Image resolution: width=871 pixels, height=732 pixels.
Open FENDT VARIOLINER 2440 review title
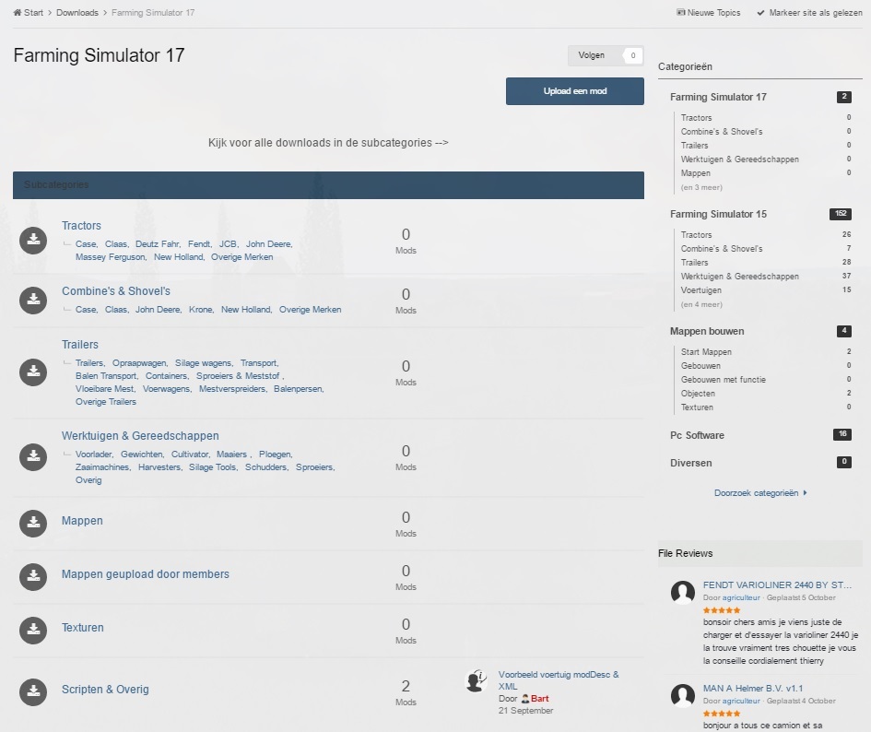pyautogui.click(x=777, y=584)
